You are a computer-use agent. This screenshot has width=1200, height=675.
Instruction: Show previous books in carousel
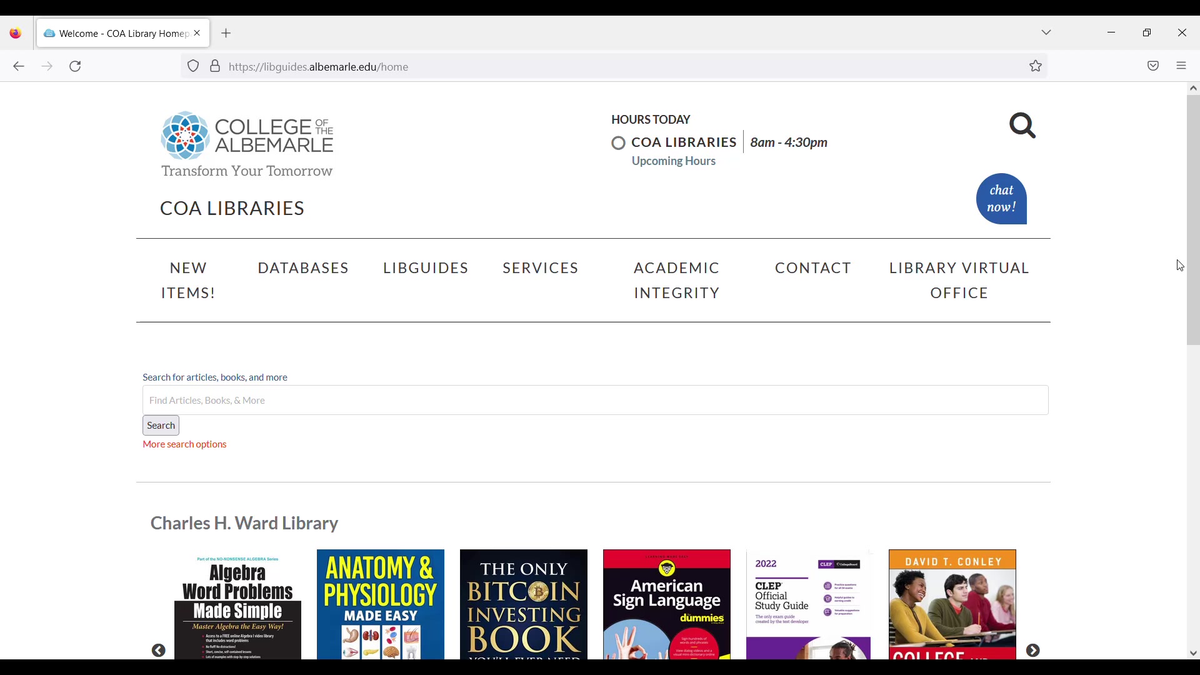pos(159,651)
